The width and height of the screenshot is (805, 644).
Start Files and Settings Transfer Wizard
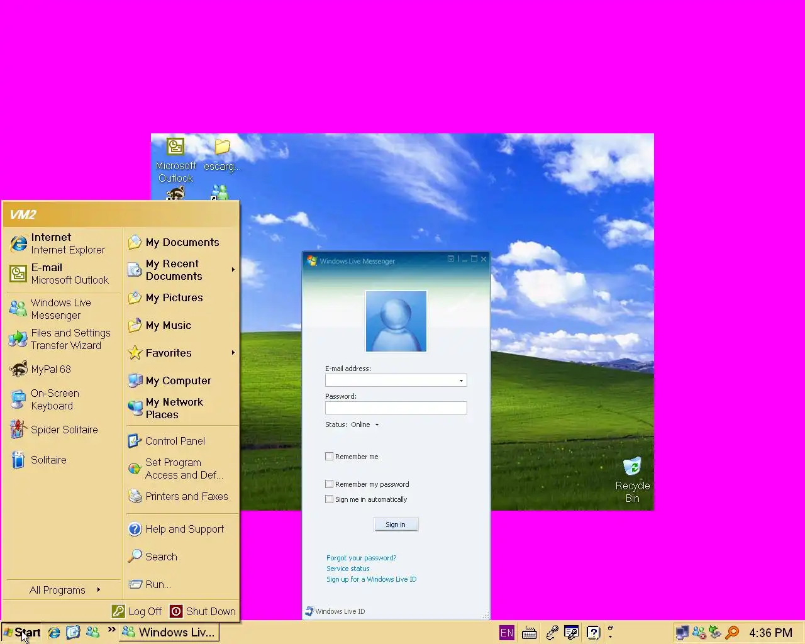[x=63, y=339]
